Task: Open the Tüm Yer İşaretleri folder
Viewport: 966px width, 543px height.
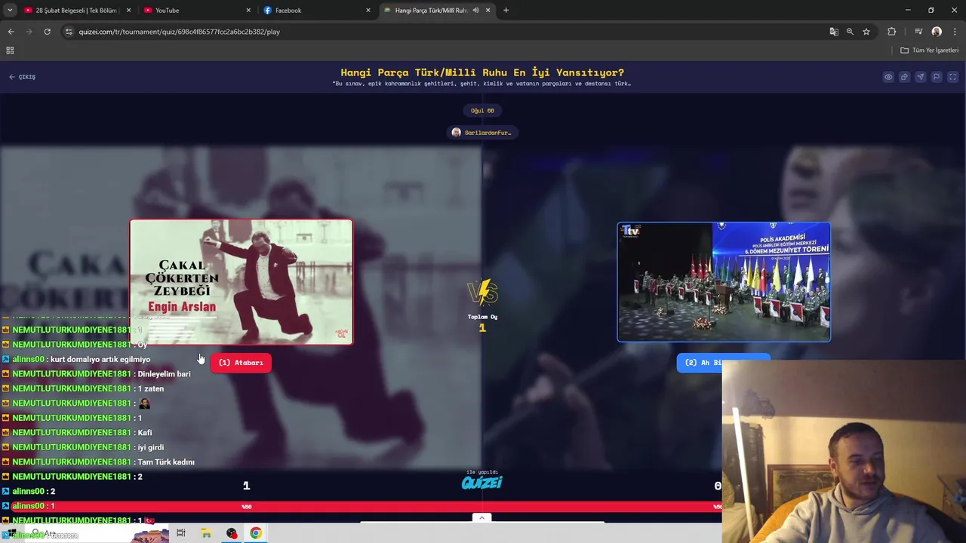Action: (929, 51)
